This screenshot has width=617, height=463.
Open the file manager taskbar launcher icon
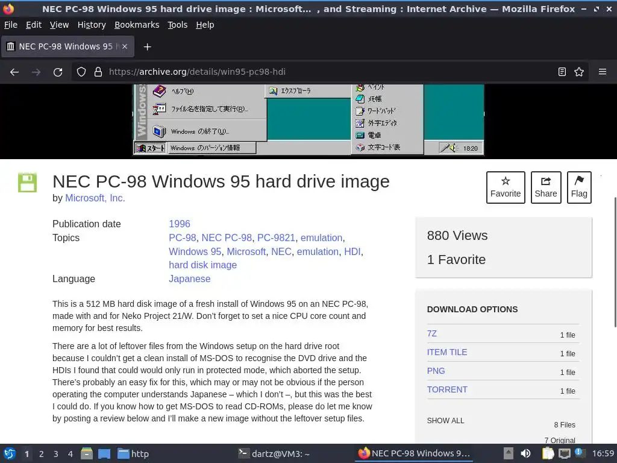coord(87,454)
